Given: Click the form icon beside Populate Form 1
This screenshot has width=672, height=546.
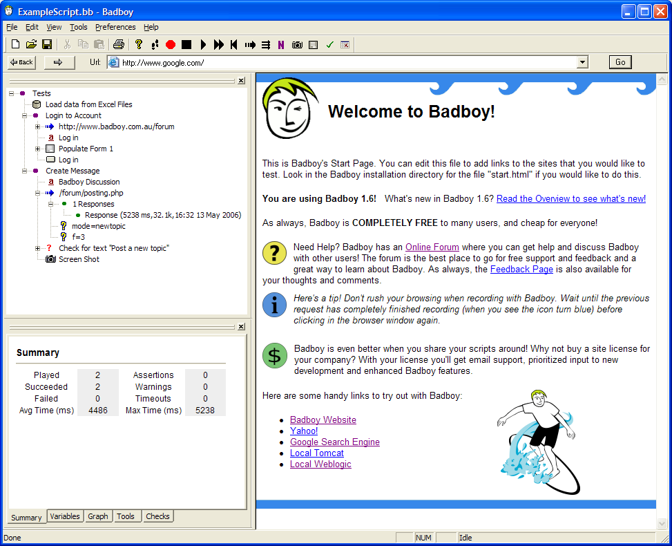Looking at the screenshot, I should [x=50, y=149].
